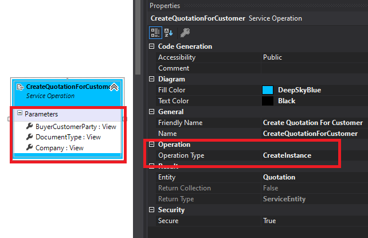Click the DeepSkyBlue fill color swatch
The width and height of the screenshot is (368, 238).
coord(268,90)
